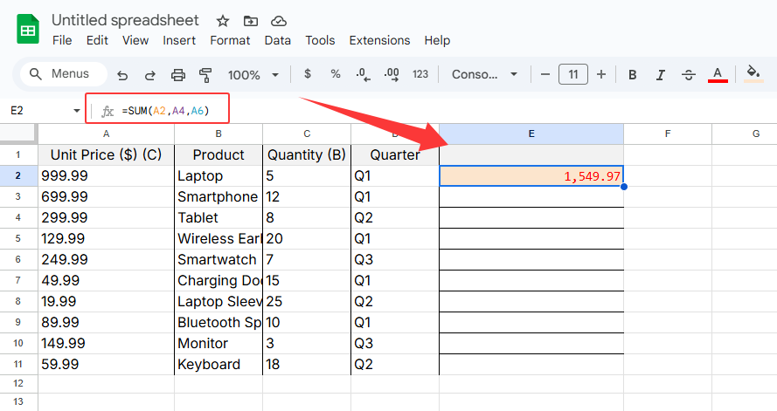Click the move to folder icon
777x411 pixels.
pos(251,20)
